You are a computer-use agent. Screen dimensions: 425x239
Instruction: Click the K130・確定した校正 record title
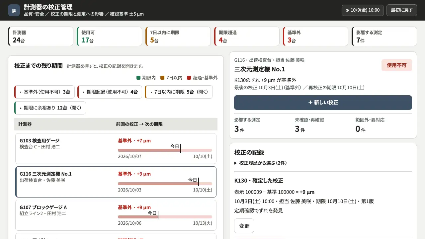259,181
